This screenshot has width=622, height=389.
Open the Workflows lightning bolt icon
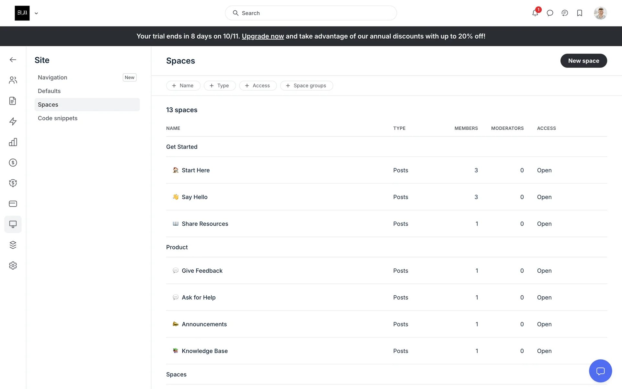click(13, 122)
